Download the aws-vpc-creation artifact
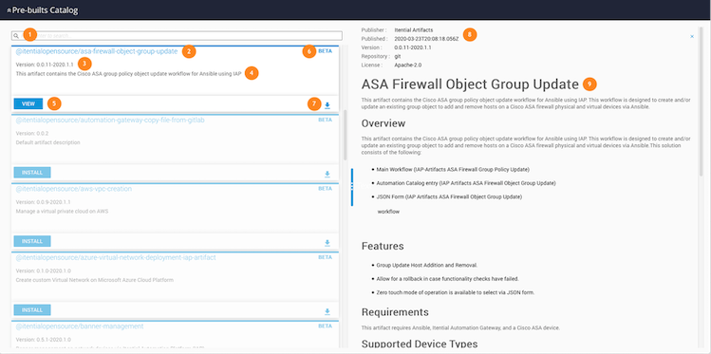Screen dimensions: 711x354 [x=327, y=243]
